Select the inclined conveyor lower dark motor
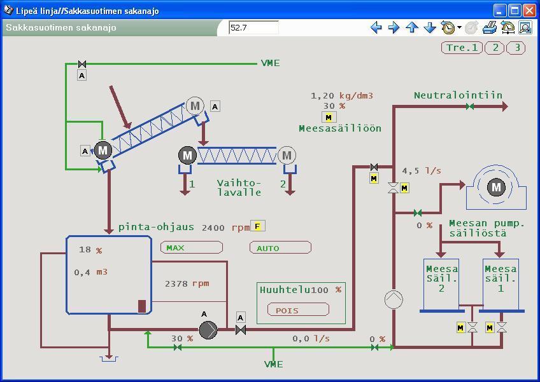This screenshot has width=540, height=382. click(103, 150)
